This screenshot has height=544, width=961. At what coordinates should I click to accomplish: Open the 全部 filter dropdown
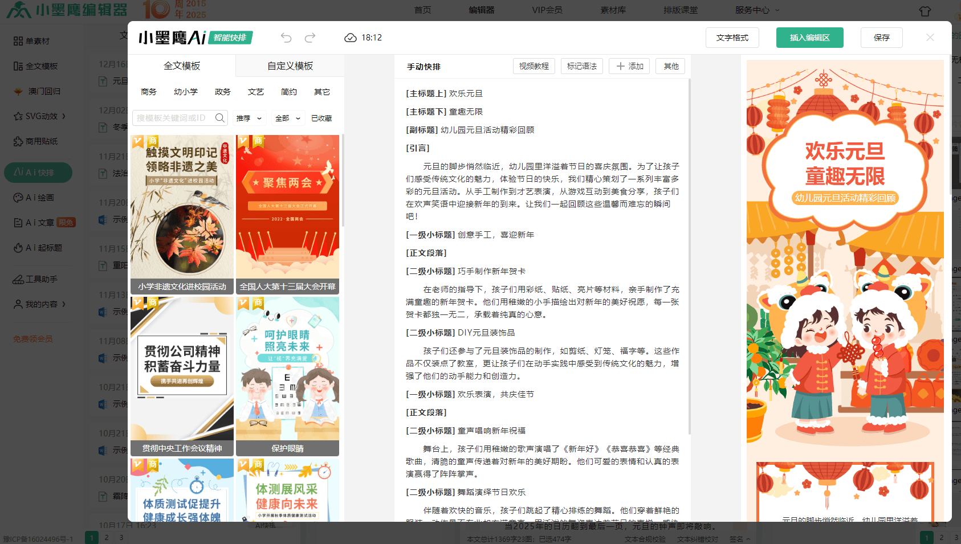tap(288, 118)
